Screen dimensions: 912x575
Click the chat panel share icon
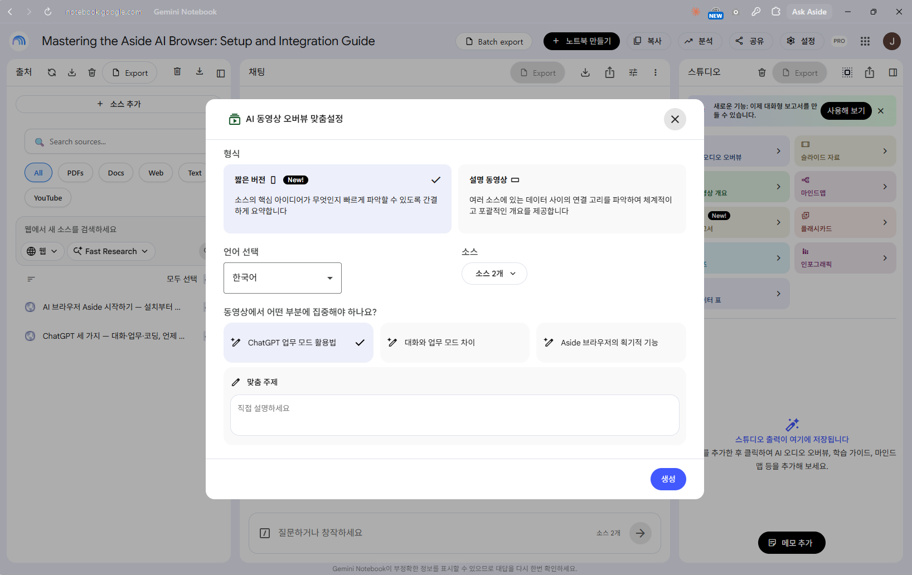click(x=610, y=72)
